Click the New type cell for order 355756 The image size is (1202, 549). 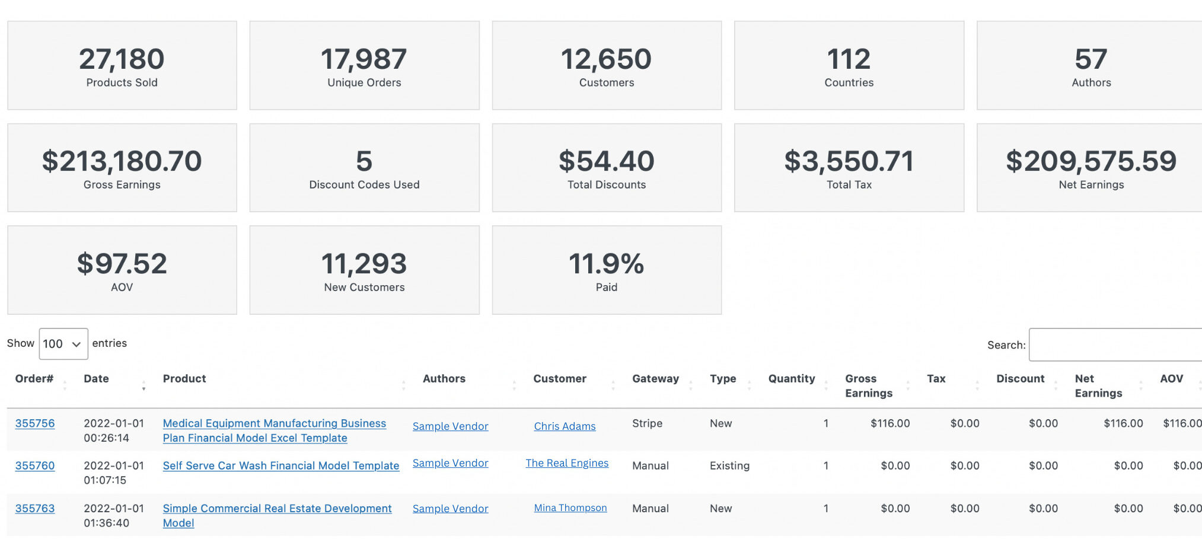click(x=721, y=423)
